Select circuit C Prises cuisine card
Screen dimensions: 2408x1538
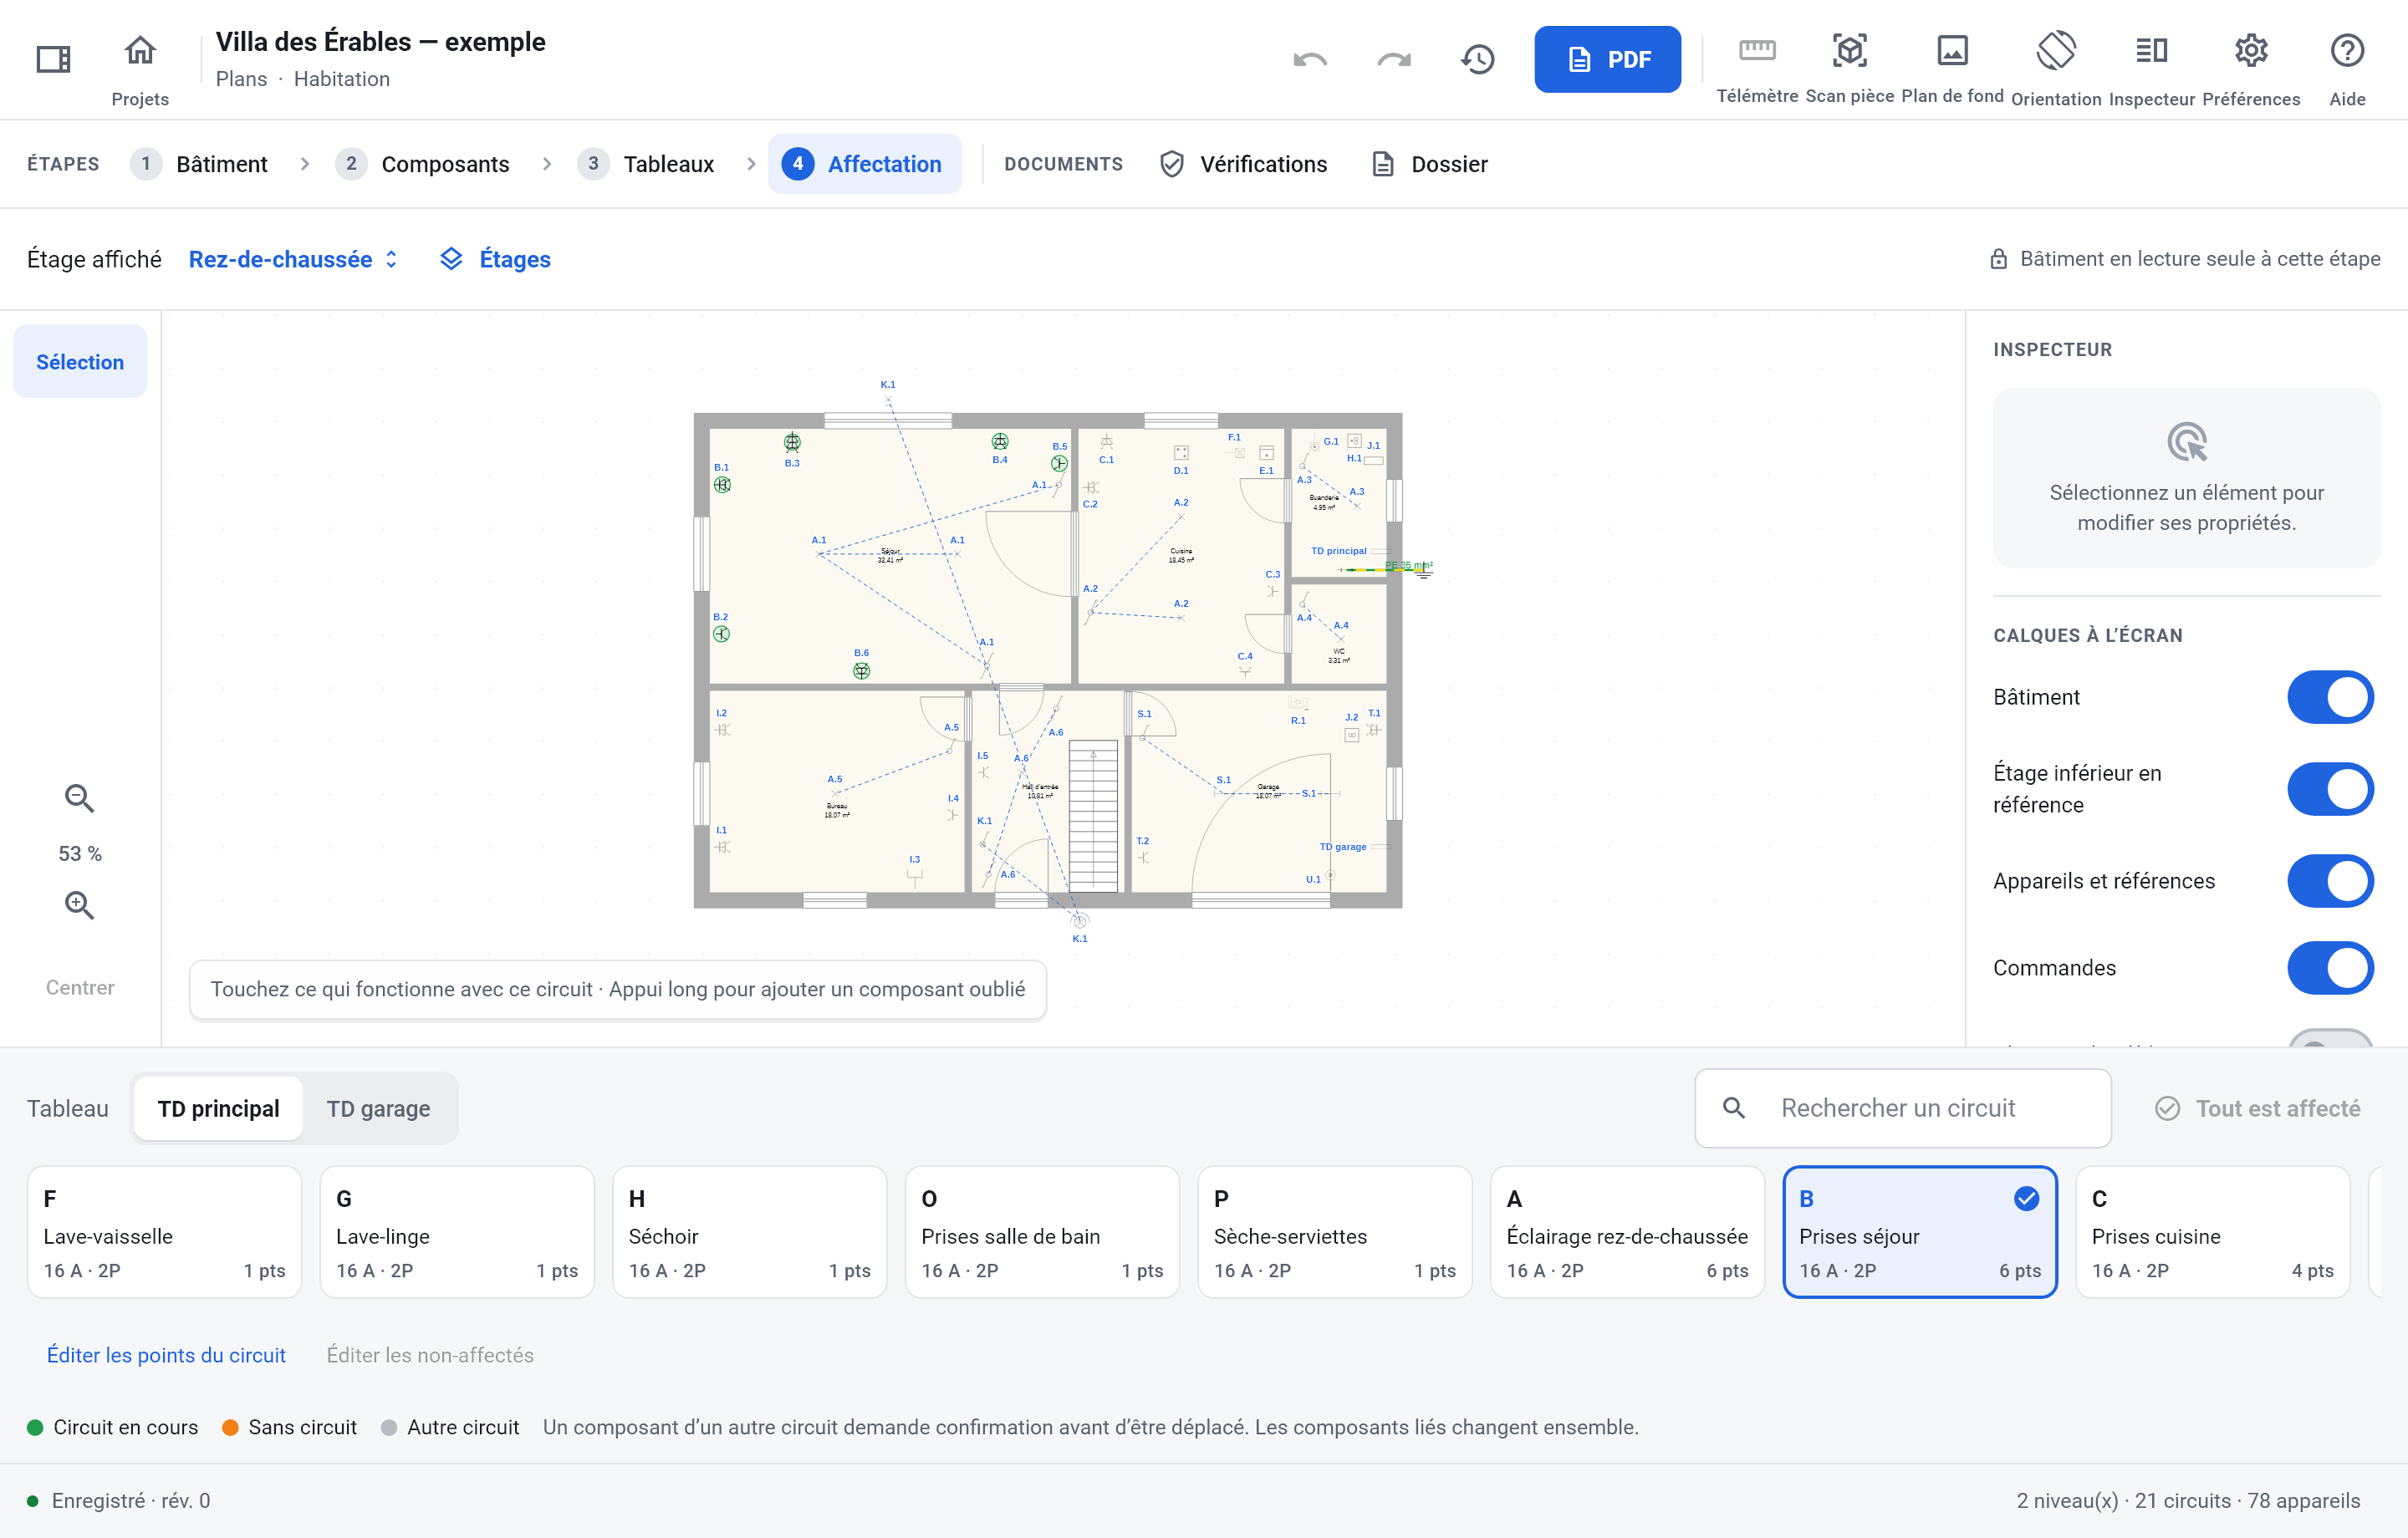[x=2212, y=1232]
